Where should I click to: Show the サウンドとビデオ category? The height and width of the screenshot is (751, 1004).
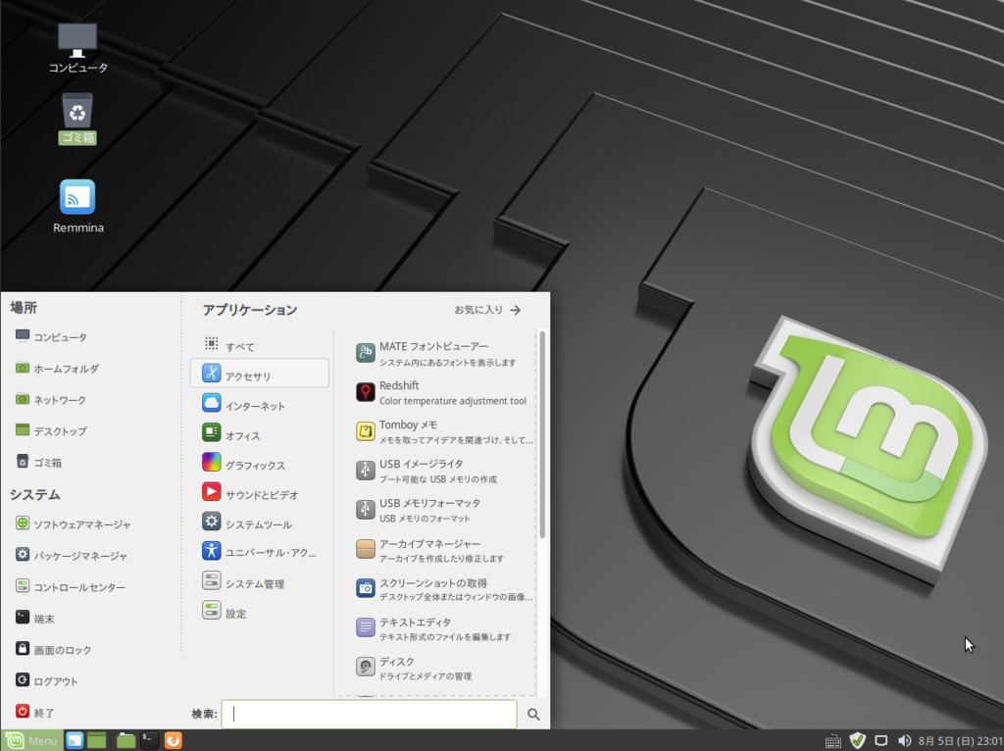click(259, 493)
